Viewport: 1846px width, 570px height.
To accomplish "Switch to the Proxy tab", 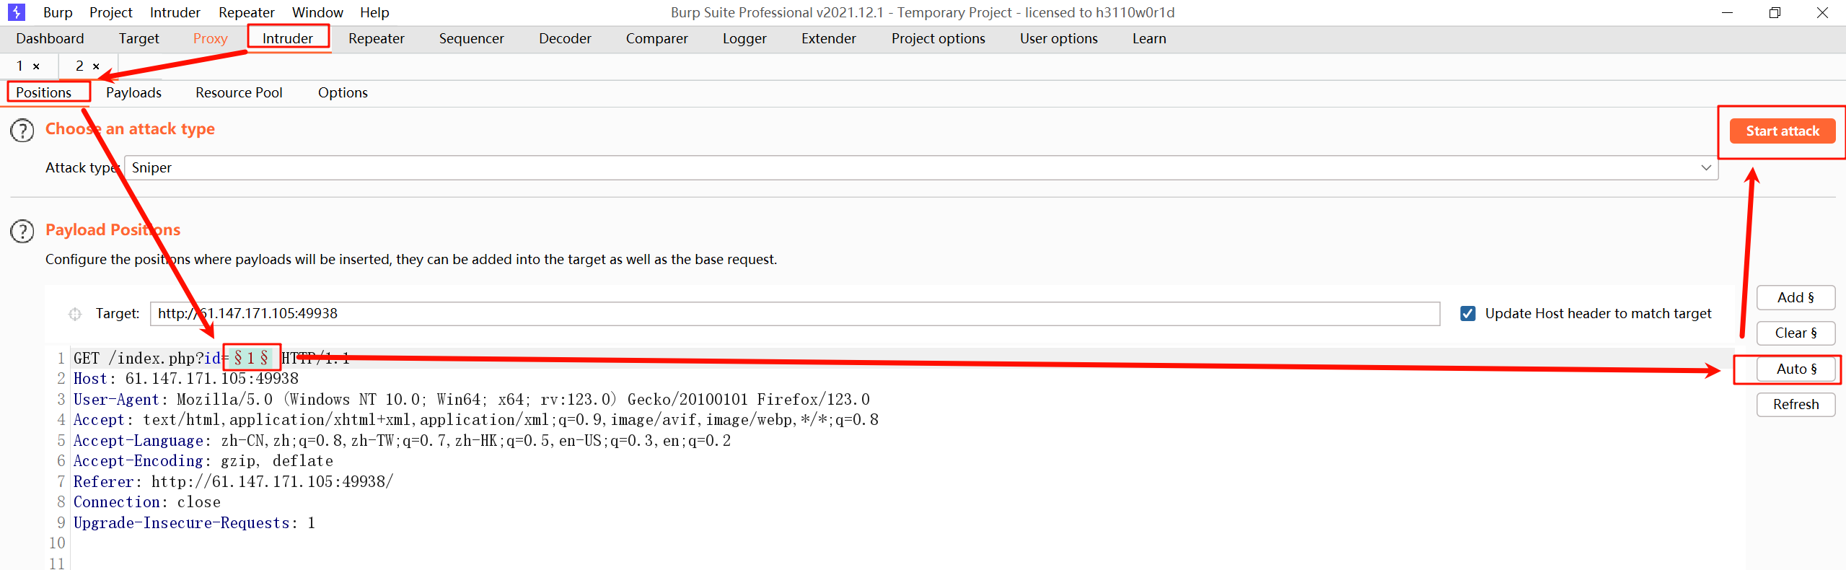I will coord(210,39).
